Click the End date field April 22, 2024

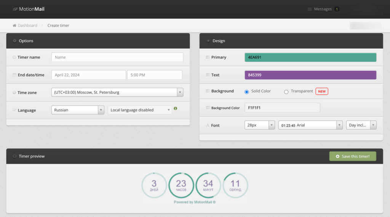point(88,75)
